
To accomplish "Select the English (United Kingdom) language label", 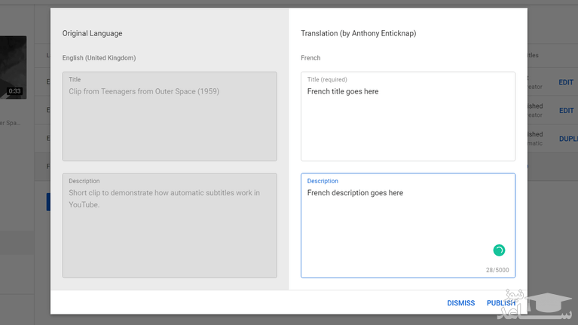I will pyautogui.click(x=99, y=58).
